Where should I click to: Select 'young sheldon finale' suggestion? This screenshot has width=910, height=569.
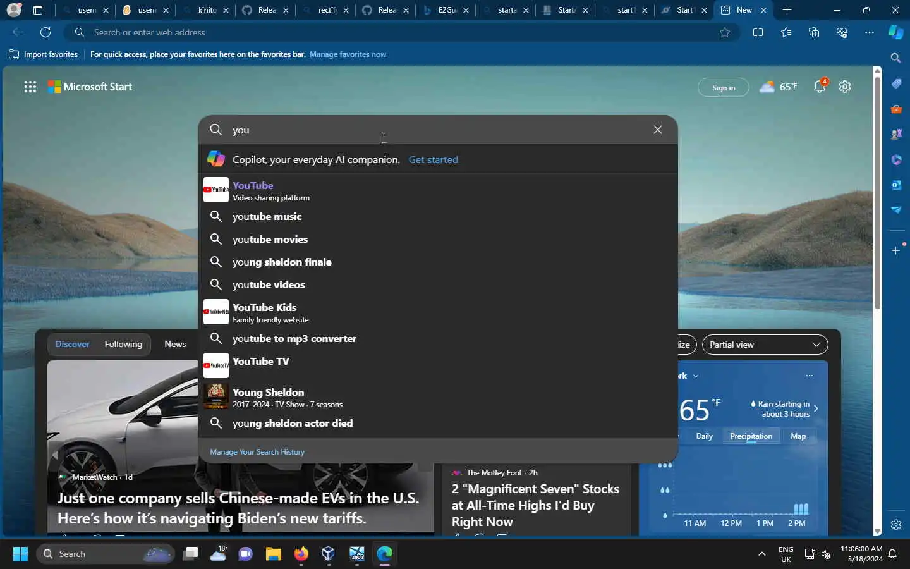[438, 262]
